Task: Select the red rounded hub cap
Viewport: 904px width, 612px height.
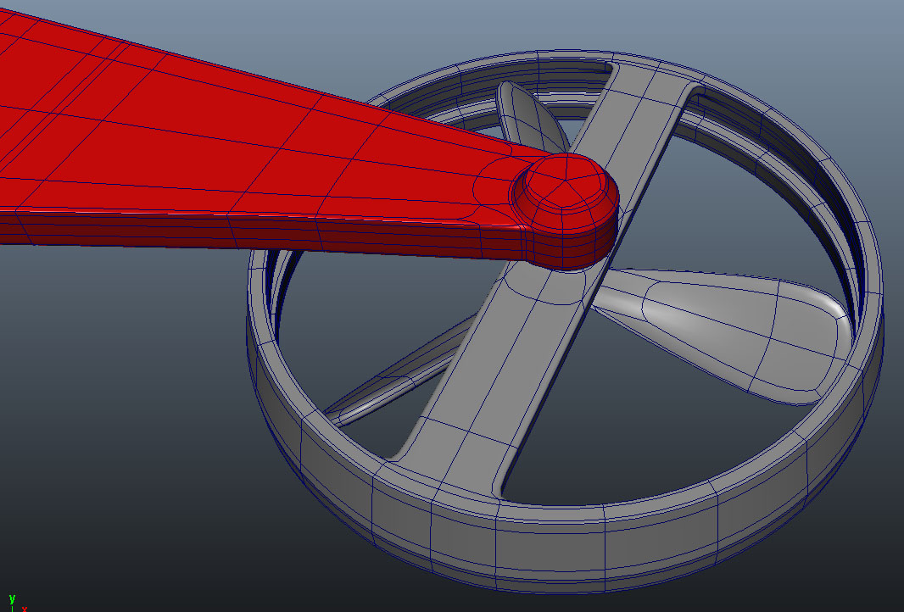Action: pyautogui.click(x=565, y=210)
